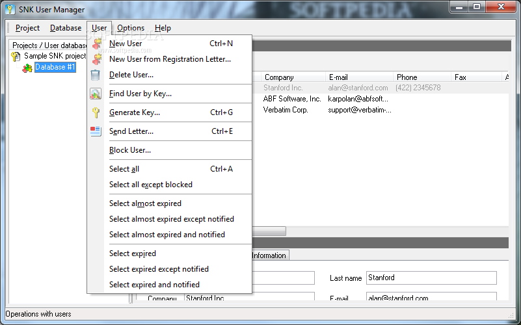Select the Sample SNK project tree node
This screenshot has height=325, width=521.
pyautogui.click(x=55, y=56)
